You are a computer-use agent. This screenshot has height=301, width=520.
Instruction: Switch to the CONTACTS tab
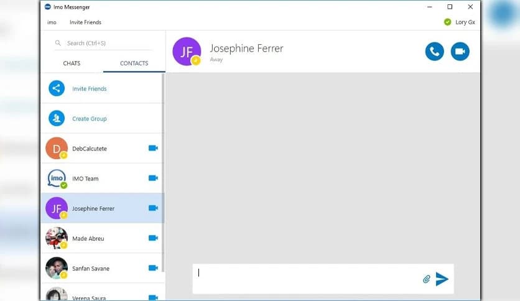[134, 63]
